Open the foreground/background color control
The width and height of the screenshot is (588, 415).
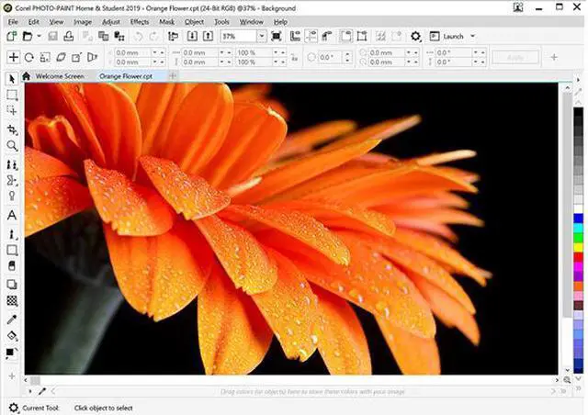(11, 353)
